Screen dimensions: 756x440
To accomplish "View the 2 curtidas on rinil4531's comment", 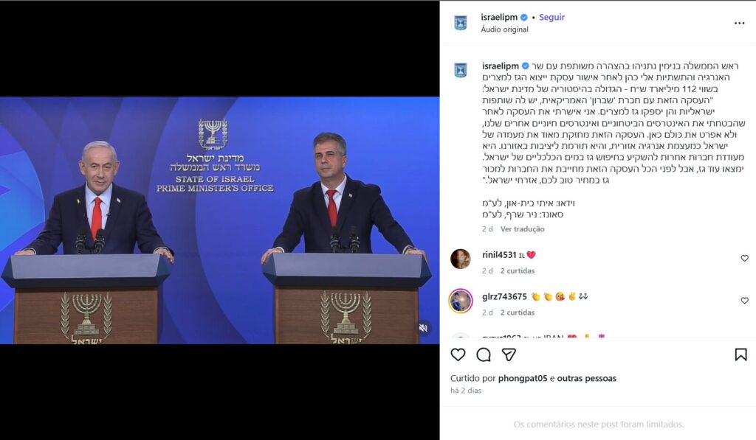I will (x=518, y=271).
